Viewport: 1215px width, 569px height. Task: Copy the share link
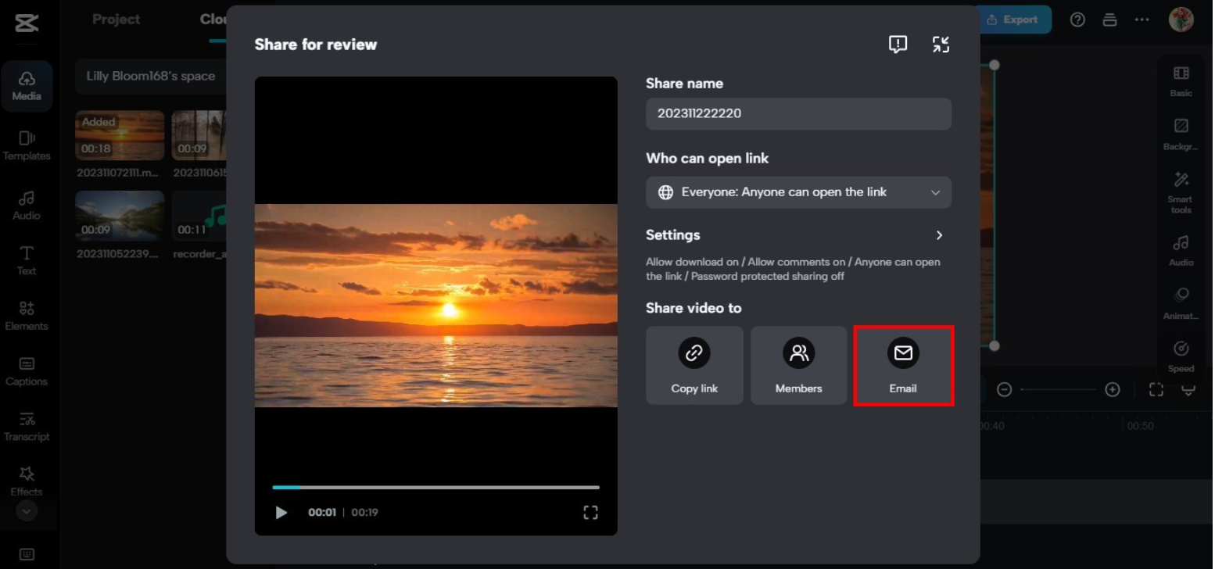click(x=694, y=365)
